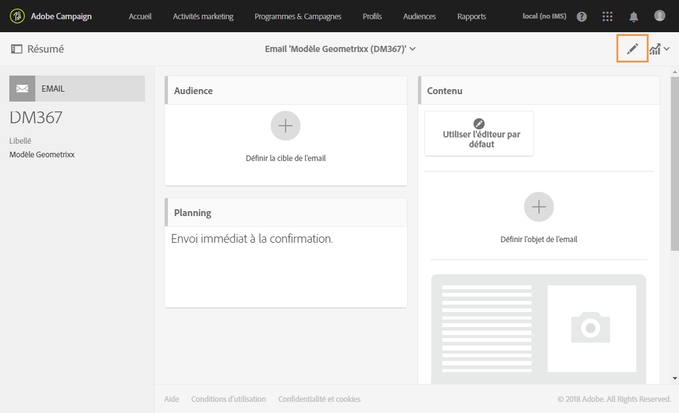Open Programmes & Campagnes menu
The height and width of the screenshot is (413, 679).
click(298, 17)
